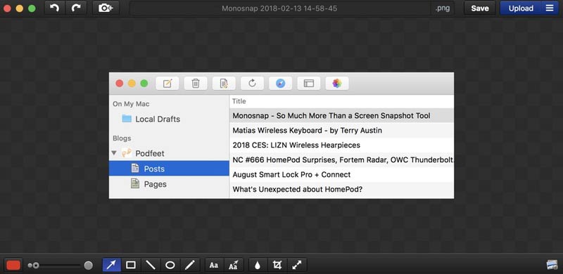
Task: Activate the Crop tool
Action: point(277,266)
